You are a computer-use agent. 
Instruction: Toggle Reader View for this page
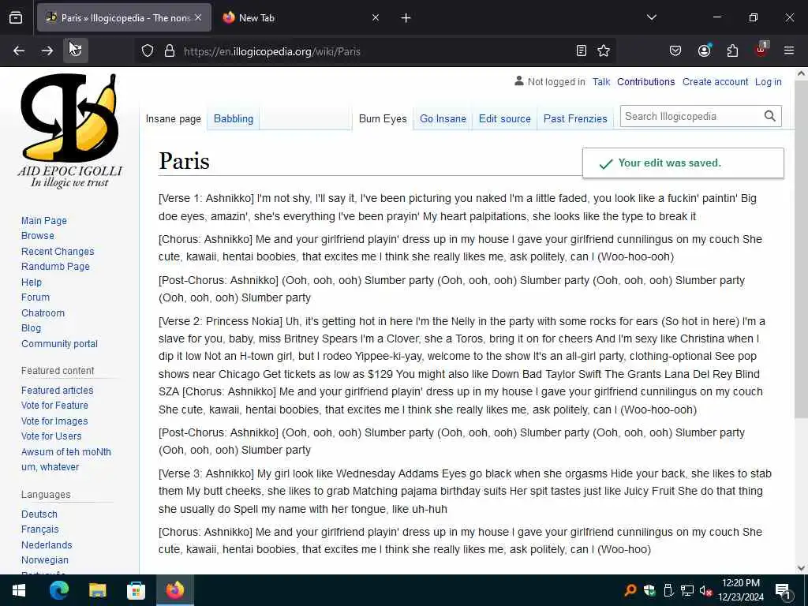click(x=582, y=51)
